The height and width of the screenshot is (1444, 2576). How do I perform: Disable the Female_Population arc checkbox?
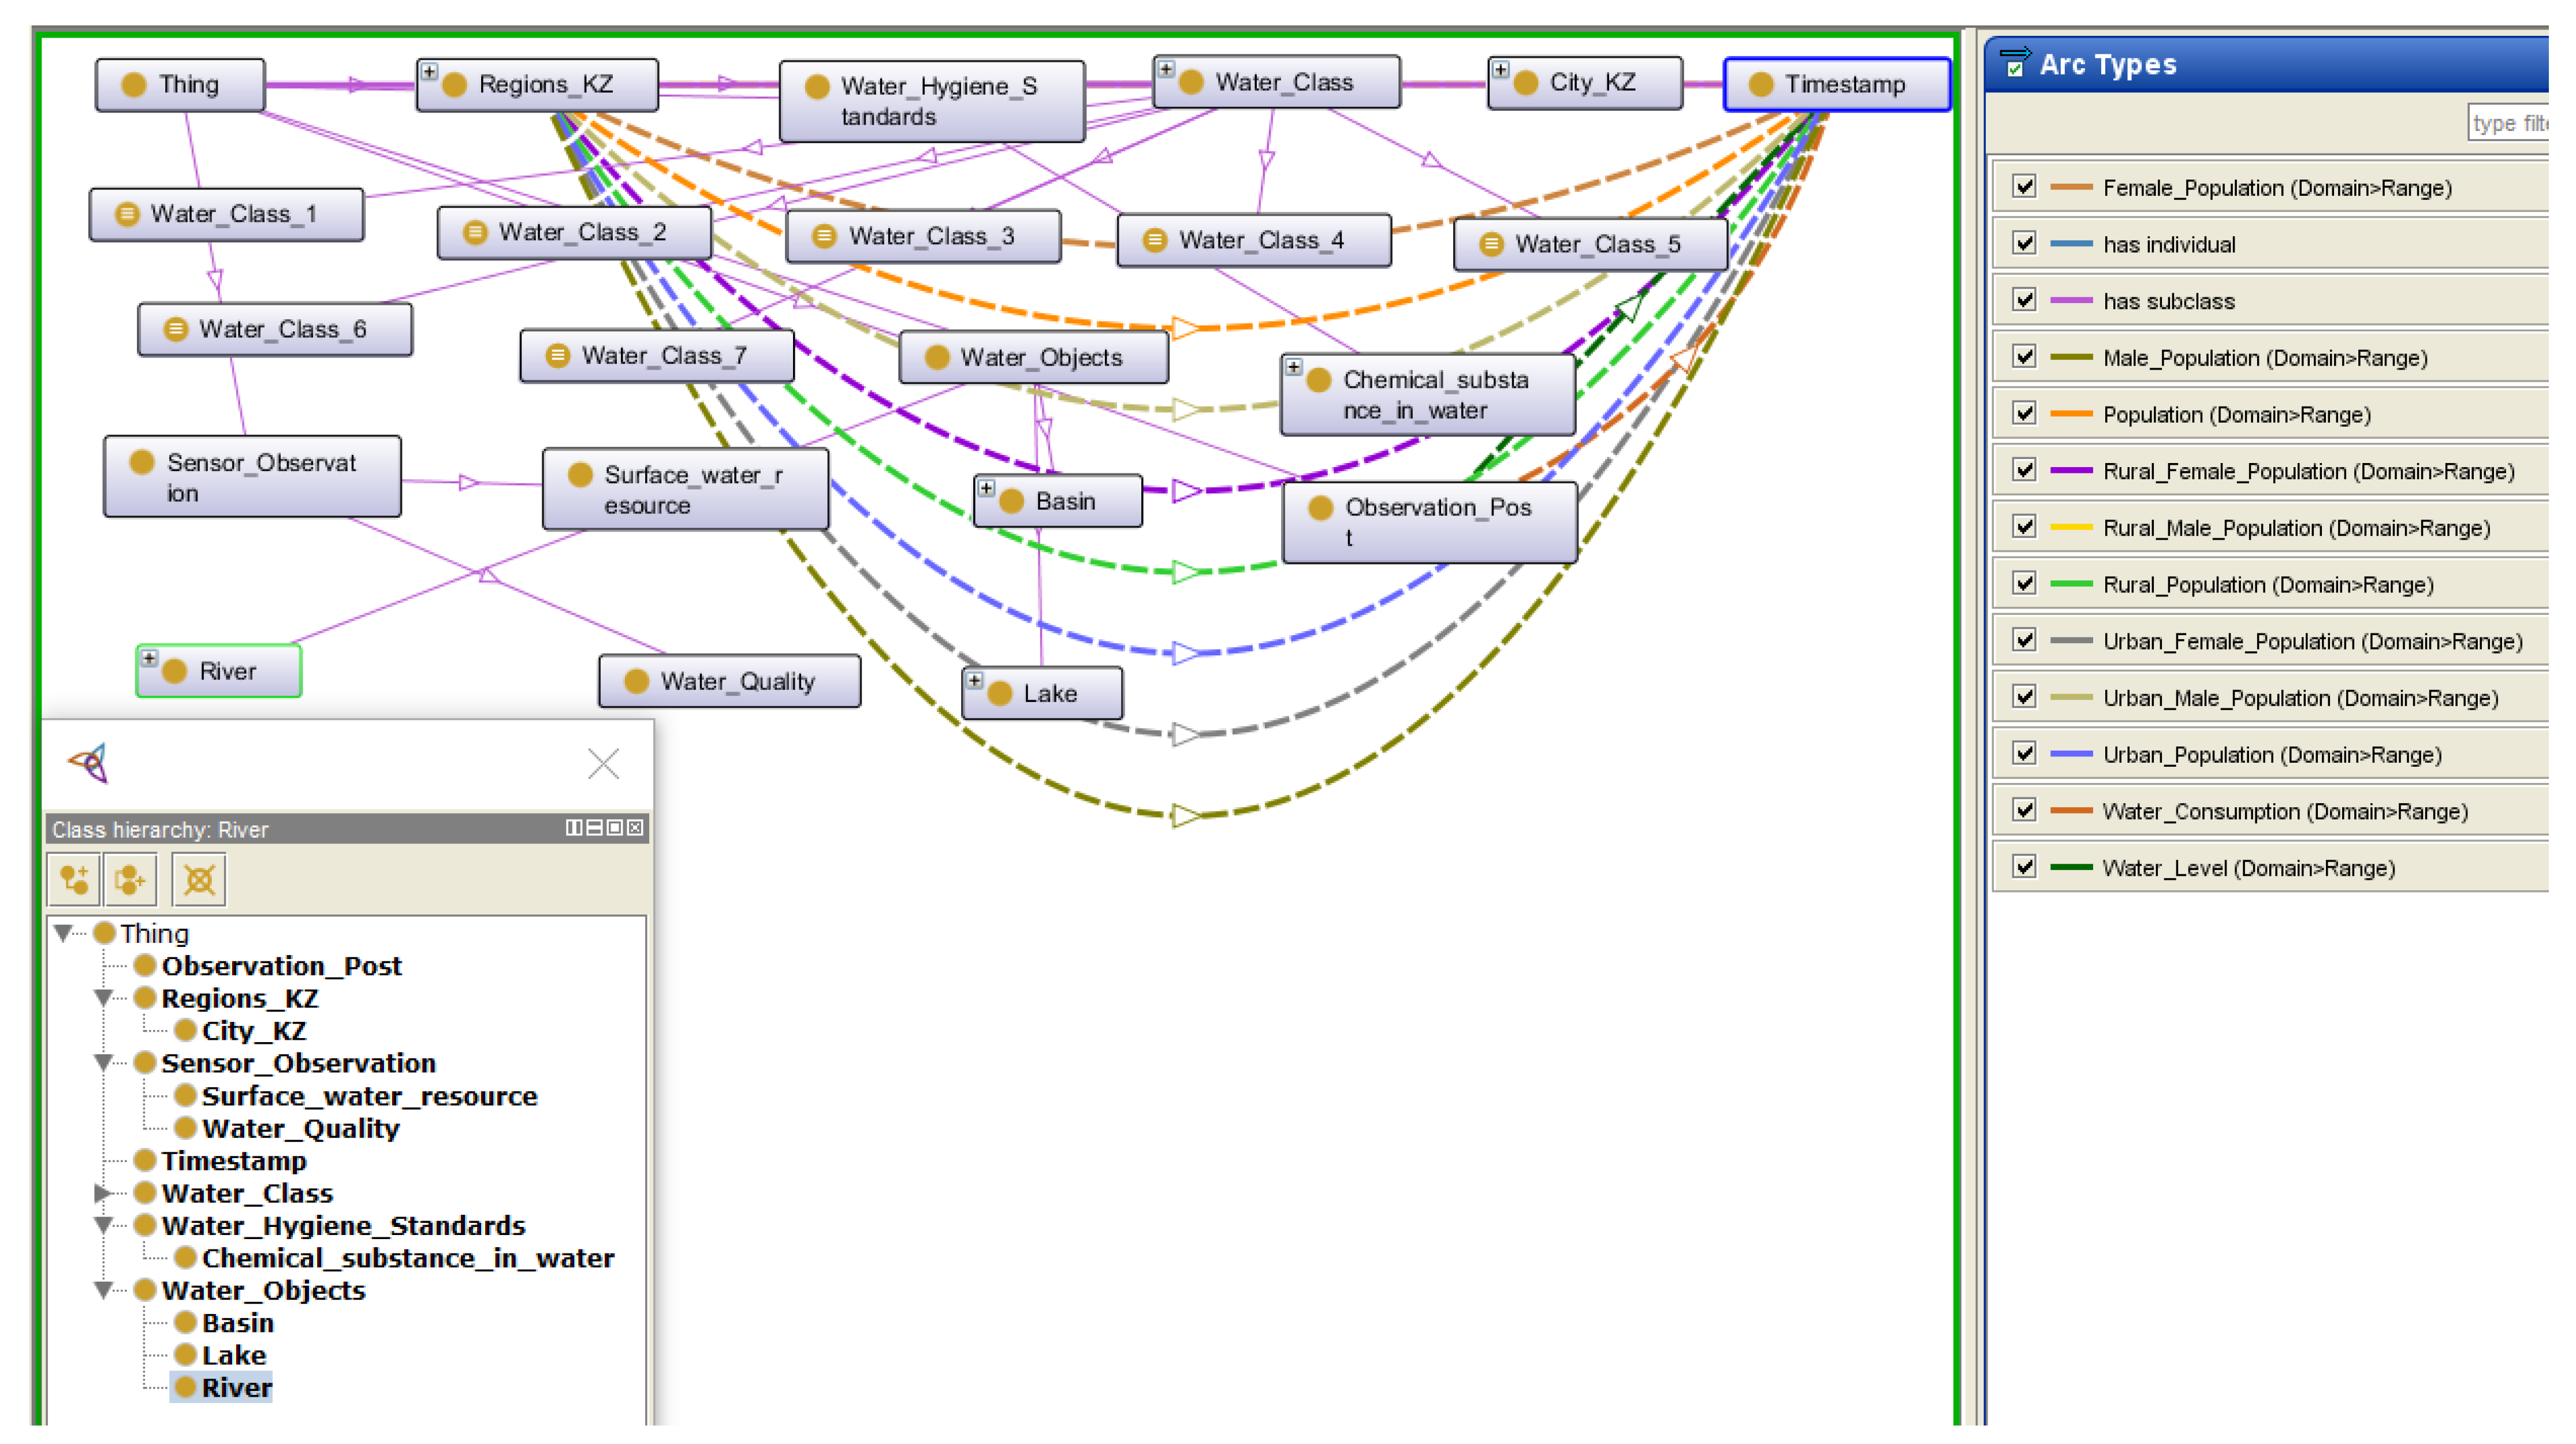pos(2025,187)
